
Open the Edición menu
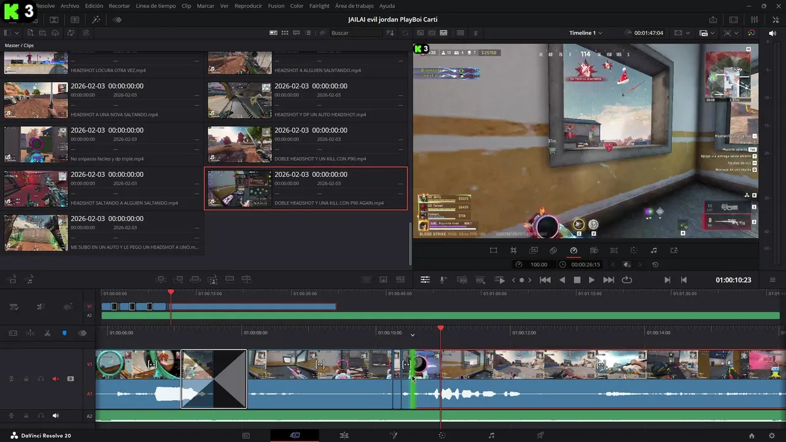coord(94,6)
